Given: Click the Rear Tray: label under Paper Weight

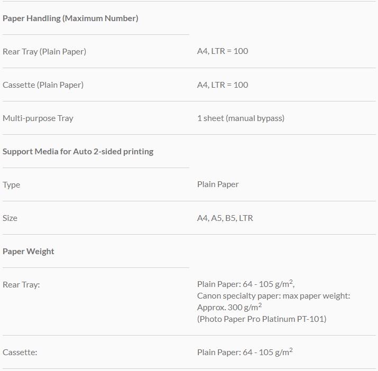Looking at the screenshot, I should coord(21,285).
